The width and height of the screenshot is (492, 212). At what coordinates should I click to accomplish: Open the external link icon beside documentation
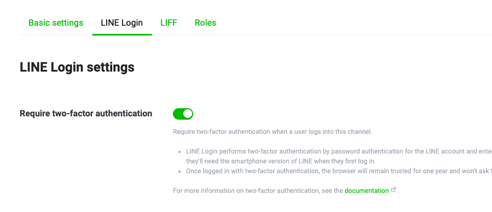393,190
